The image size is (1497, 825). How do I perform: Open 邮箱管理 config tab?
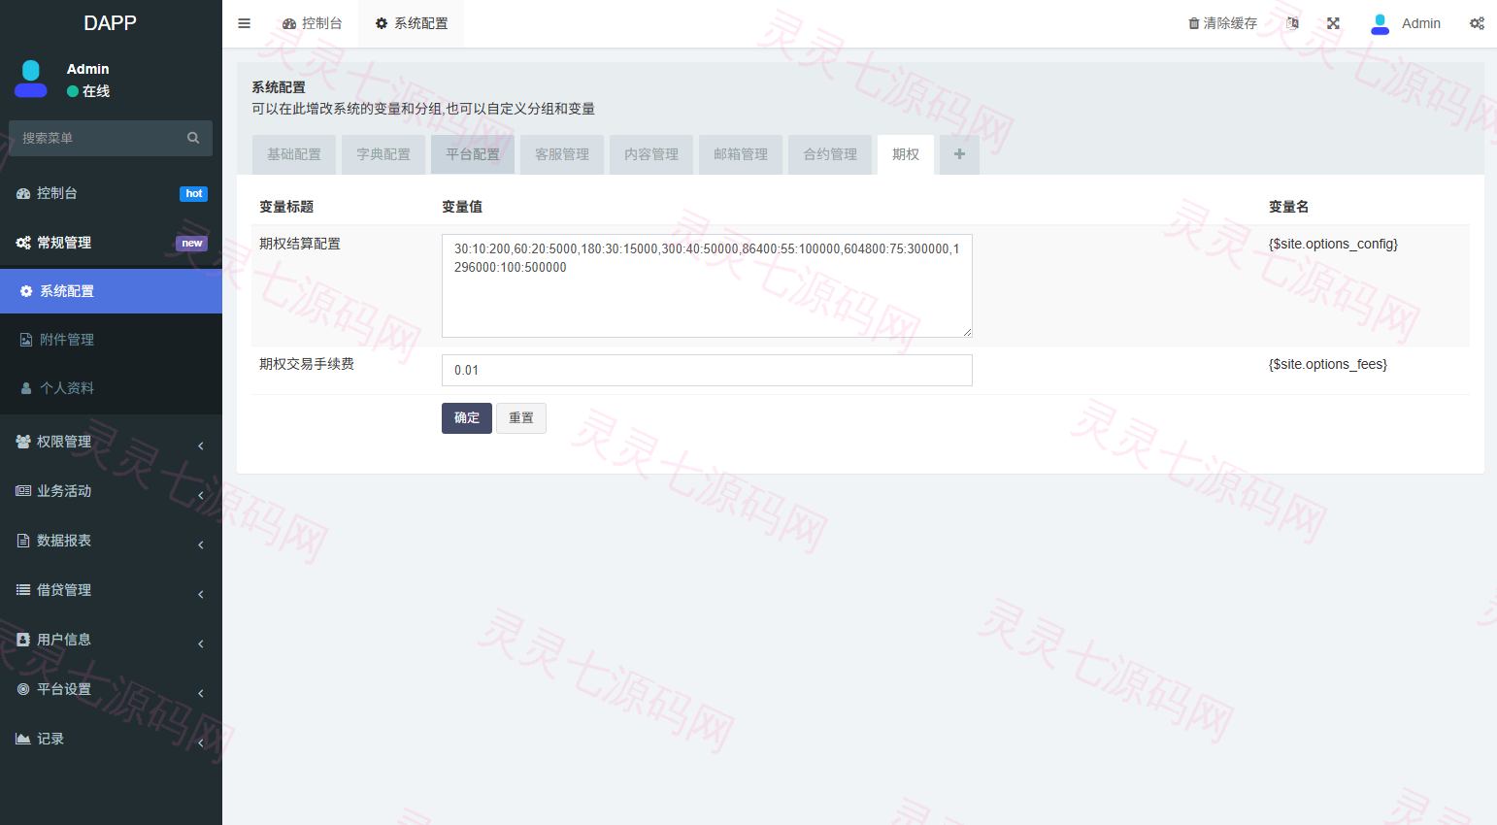[741, 154]
